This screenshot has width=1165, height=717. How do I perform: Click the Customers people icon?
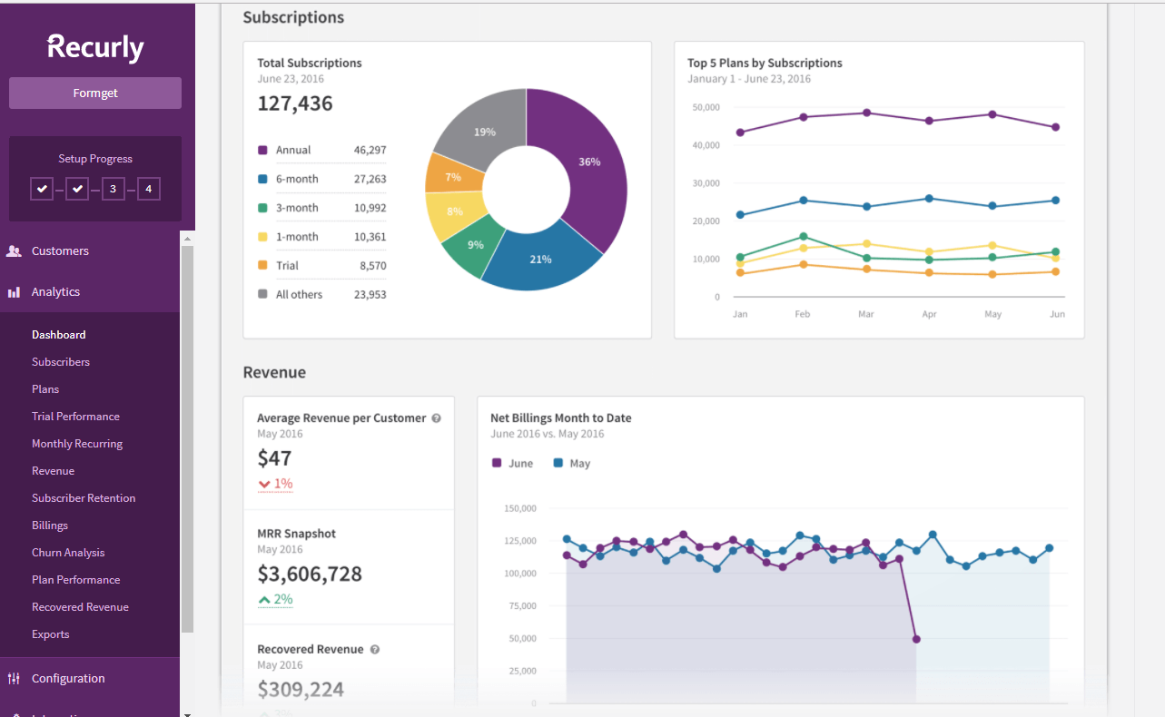14,251
